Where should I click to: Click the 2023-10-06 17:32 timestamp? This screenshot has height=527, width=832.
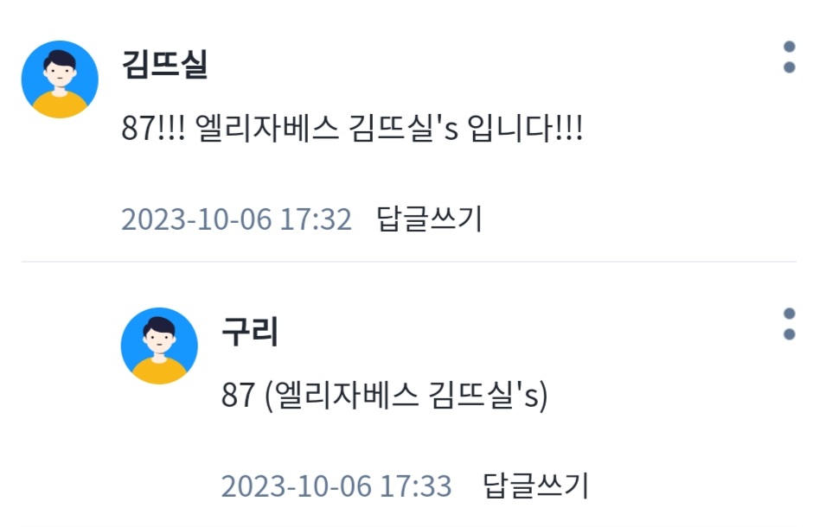pyautogui.click(x=237, y=219)
